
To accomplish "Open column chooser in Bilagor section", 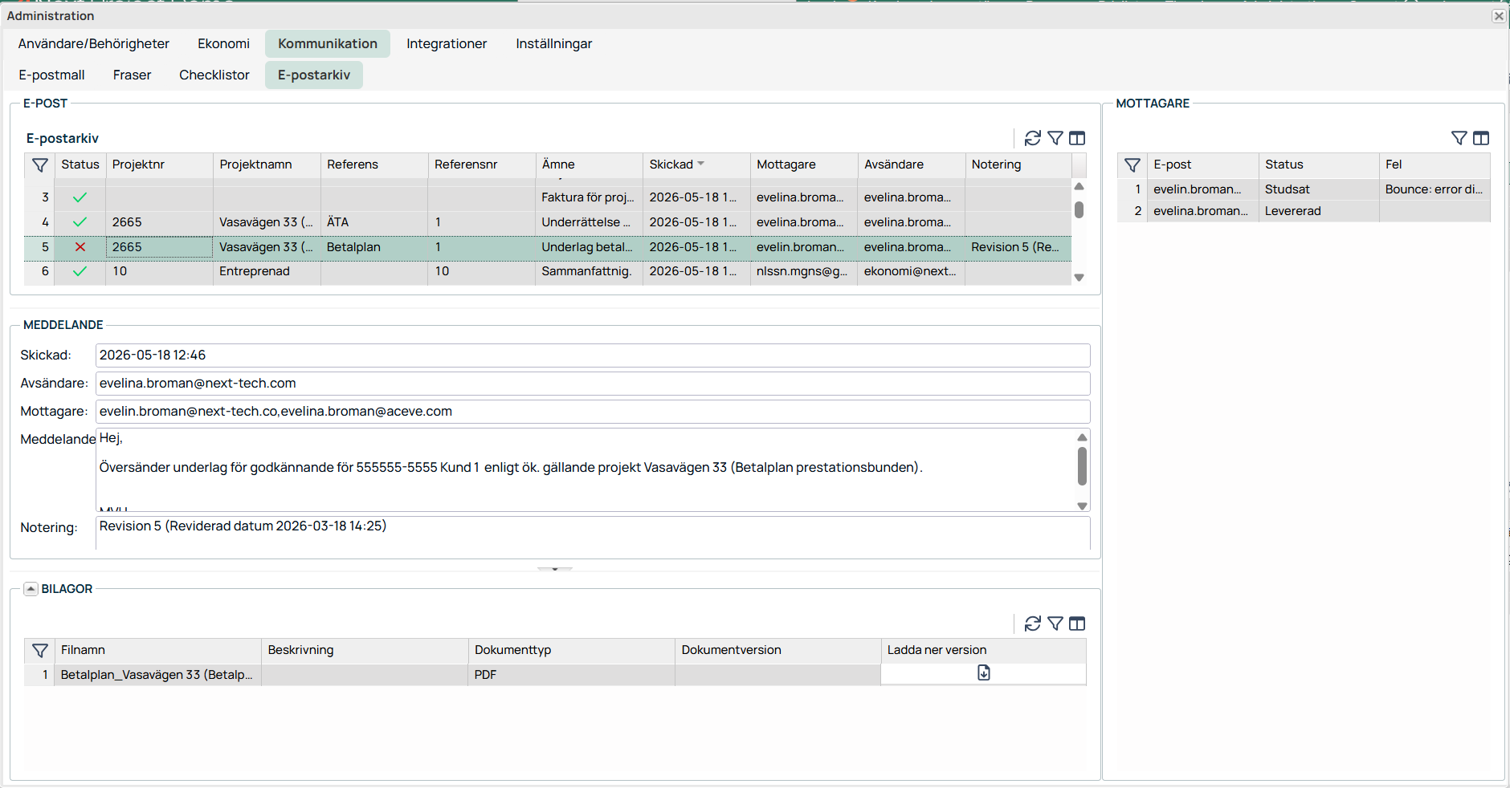I will click(x=1077, y=623).
